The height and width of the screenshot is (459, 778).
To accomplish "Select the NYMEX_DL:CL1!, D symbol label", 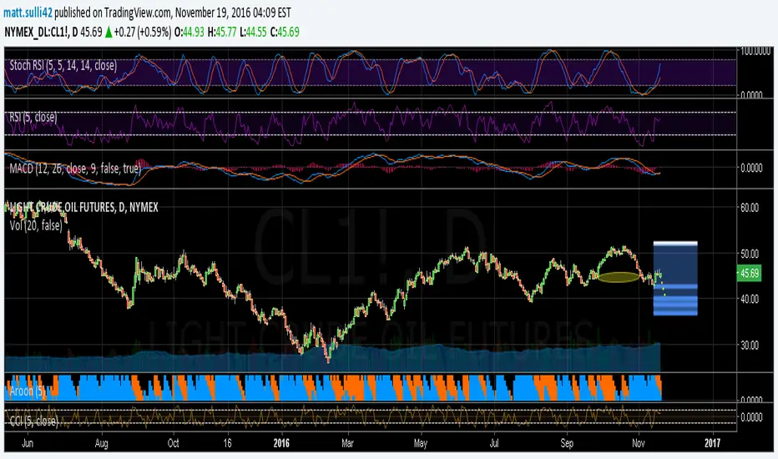I will [41, 33].
